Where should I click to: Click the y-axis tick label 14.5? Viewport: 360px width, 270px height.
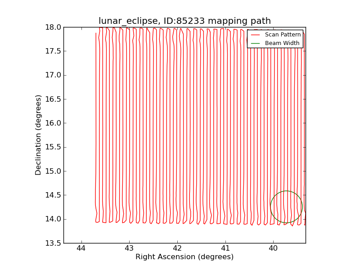(53, 195)
